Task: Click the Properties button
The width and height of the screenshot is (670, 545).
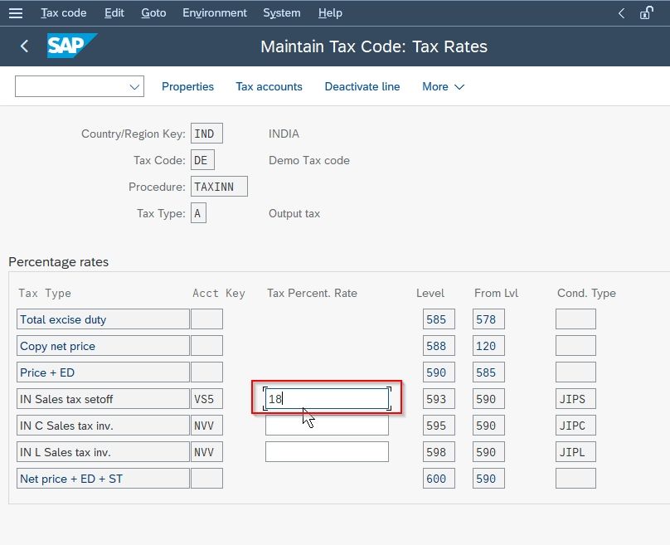Action: [187, 87]
